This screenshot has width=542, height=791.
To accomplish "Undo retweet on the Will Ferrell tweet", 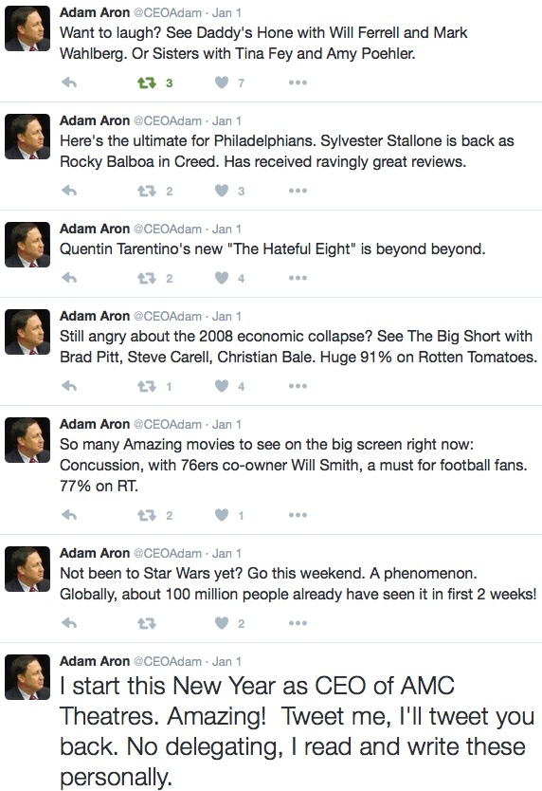I will click(147, 83).
